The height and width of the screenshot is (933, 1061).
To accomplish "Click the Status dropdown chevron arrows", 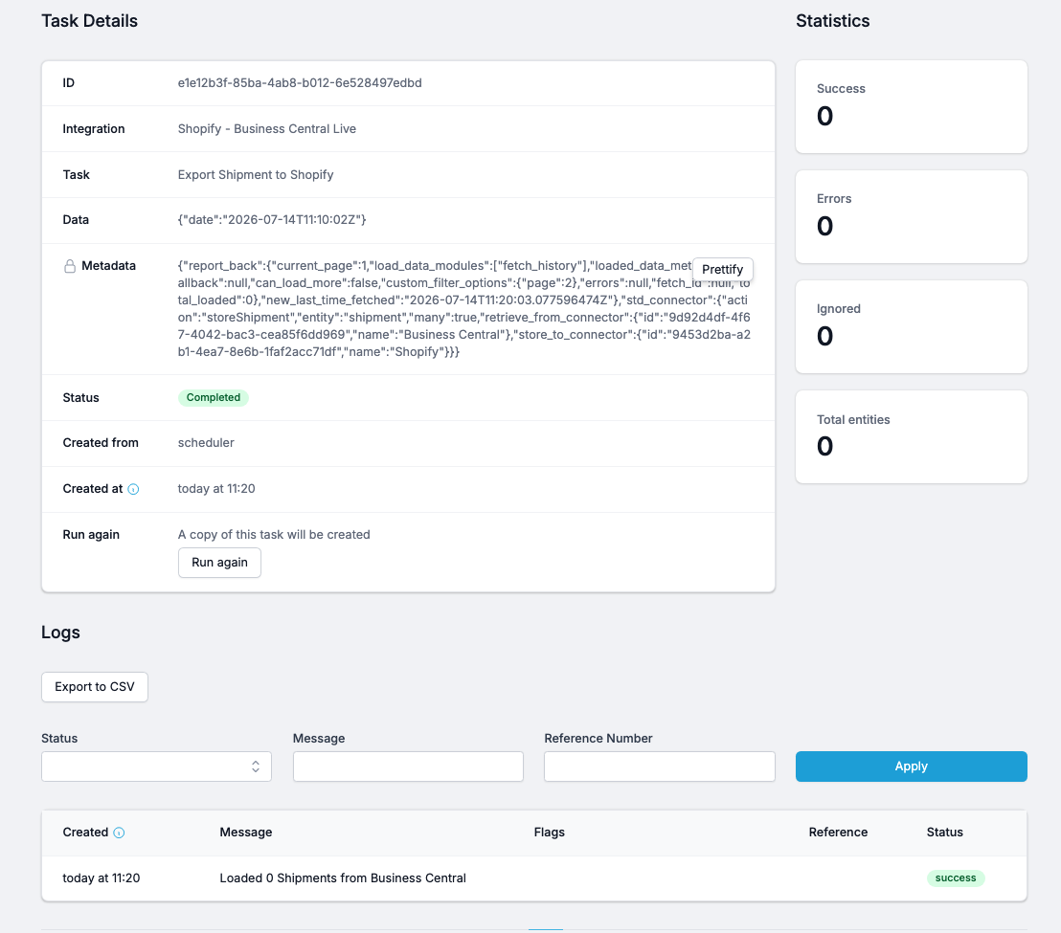I will pos(256,766).
